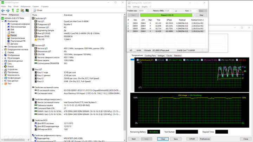Switch to the Statistics tab

(178, 55)
